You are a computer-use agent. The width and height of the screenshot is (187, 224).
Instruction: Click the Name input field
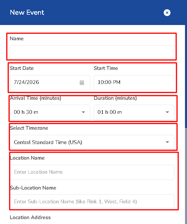coord(92,53)
